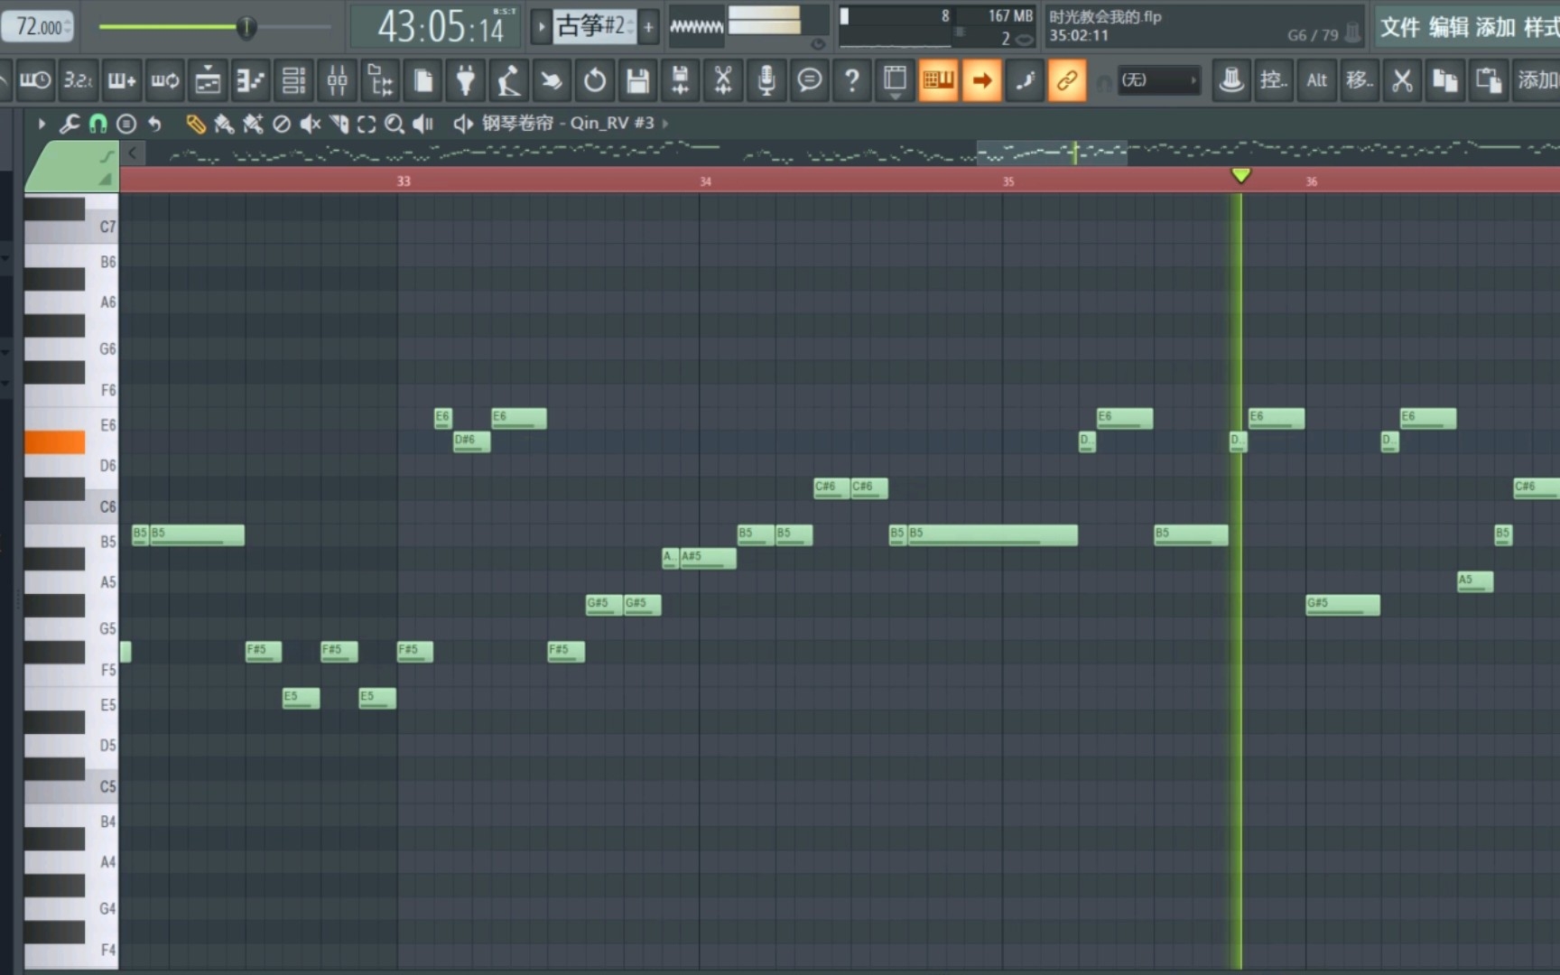The image size is (1560, 975).
Task: Click the 控.. button
Action: coord(1274,81)
